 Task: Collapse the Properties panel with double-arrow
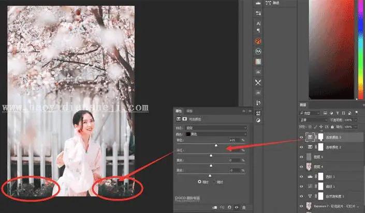pos(244,111)
